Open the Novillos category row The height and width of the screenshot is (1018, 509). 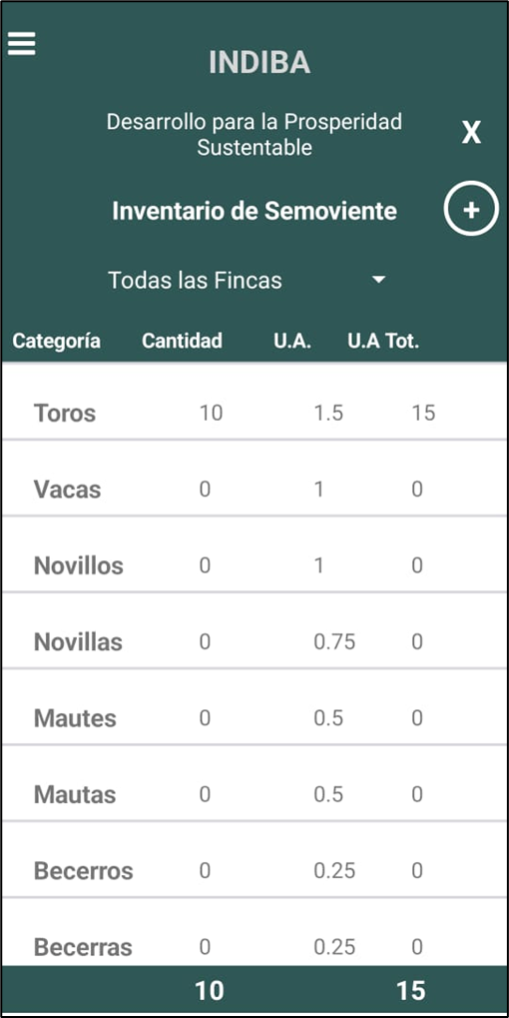254,555
